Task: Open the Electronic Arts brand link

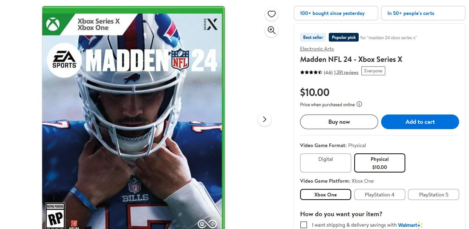Action: tap(317, 49)
